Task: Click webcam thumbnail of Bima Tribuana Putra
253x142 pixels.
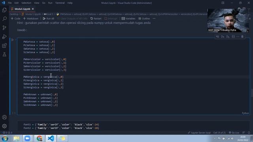Action: 228,21
